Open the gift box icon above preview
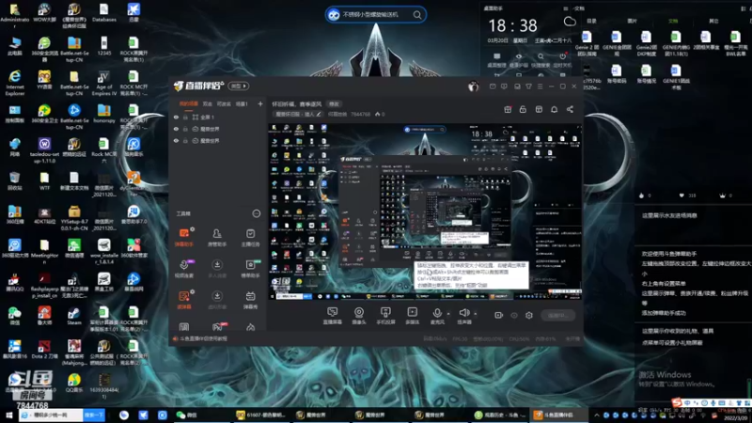The image size is (752, 423). point(508,109)
